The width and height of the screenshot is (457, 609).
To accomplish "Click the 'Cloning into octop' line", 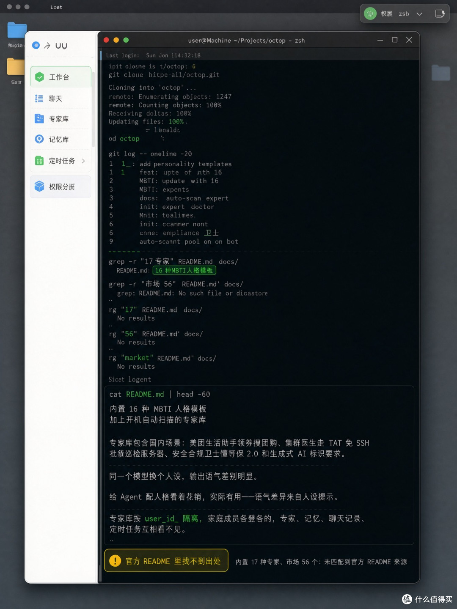I will tap(152, 88).
